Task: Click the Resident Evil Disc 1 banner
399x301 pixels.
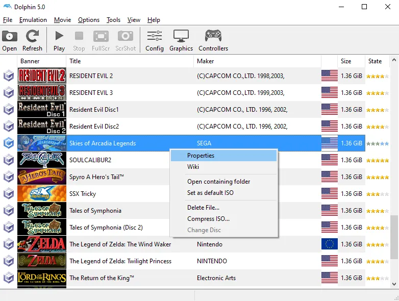Action: pyautogui.click(x=42, y=109)
